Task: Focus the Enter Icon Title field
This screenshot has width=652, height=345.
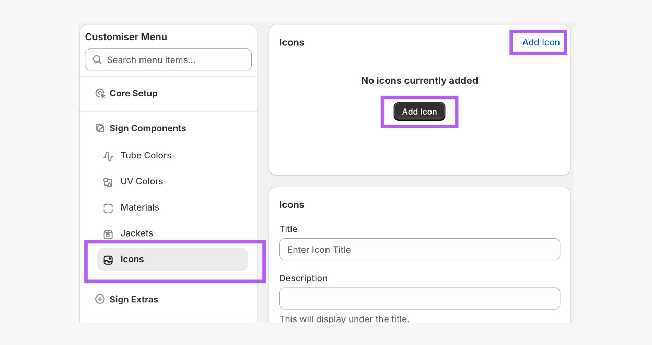Action: point(420,250)
